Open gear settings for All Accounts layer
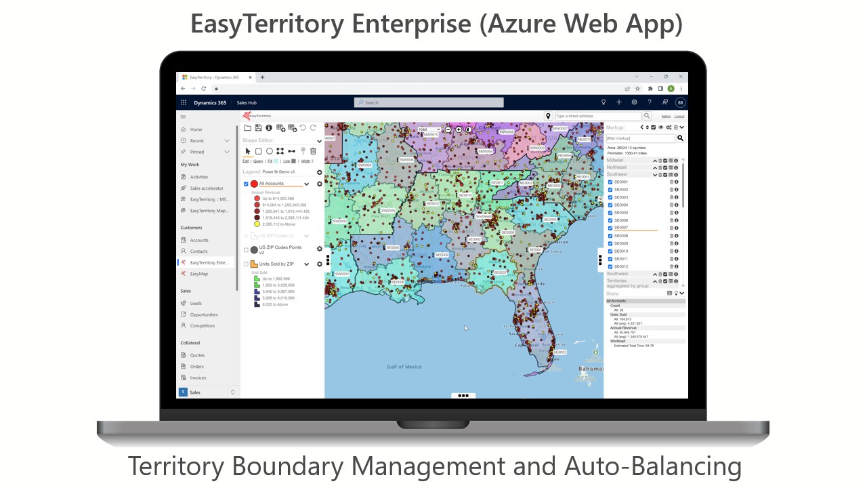The image size is (867, 488). pos(320,184)
